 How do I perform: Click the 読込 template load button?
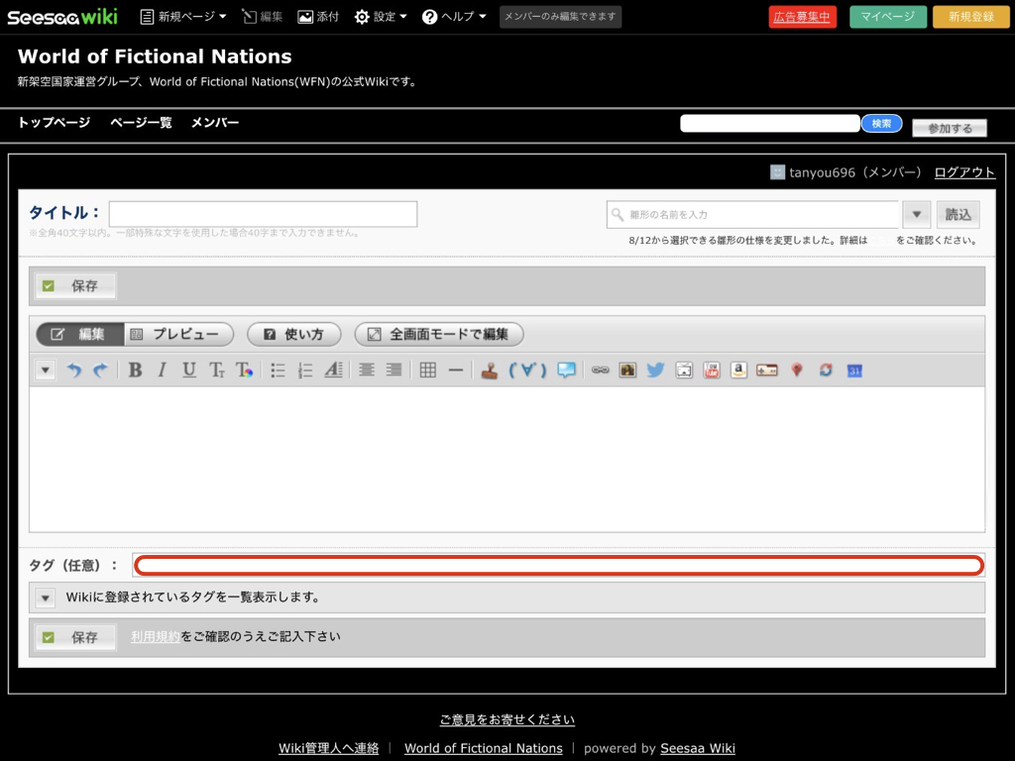(959, 214)
